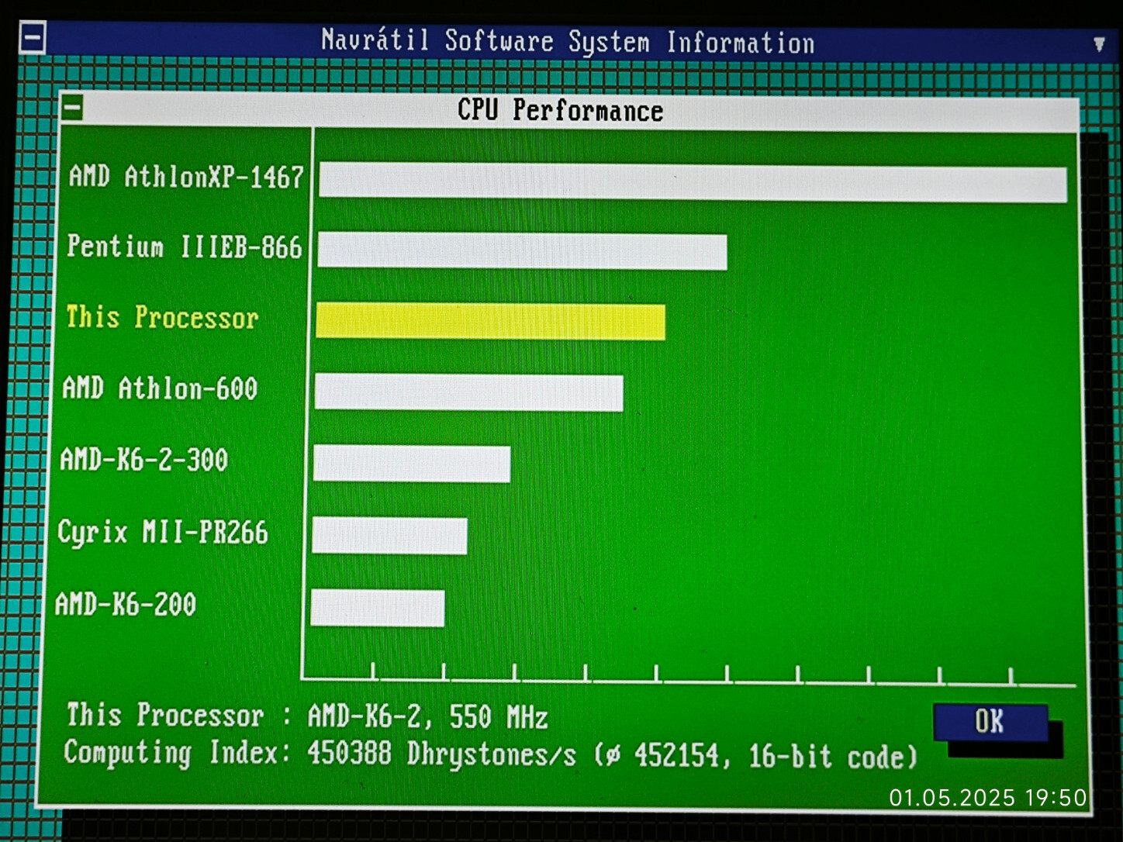Click the AMD AthlonXP-1467 label
Screen dimensions: 1123x842
(x=186, y=177)
